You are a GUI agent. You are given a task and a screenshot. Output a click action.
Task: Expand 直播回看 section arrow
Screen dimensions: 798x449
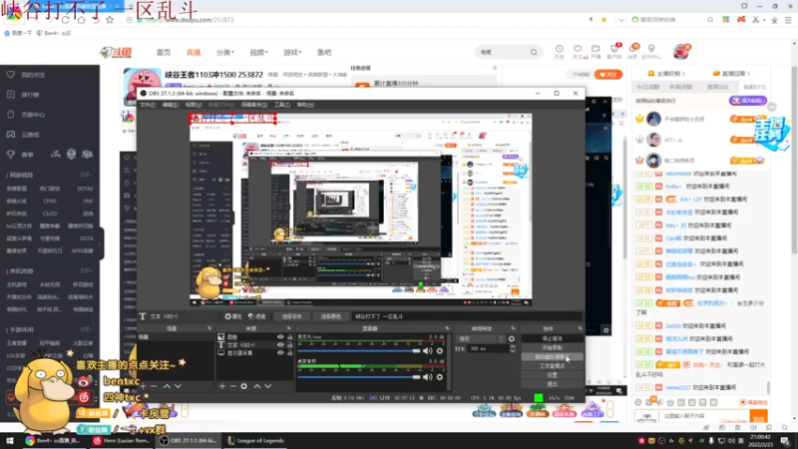(x=749, y=74)
